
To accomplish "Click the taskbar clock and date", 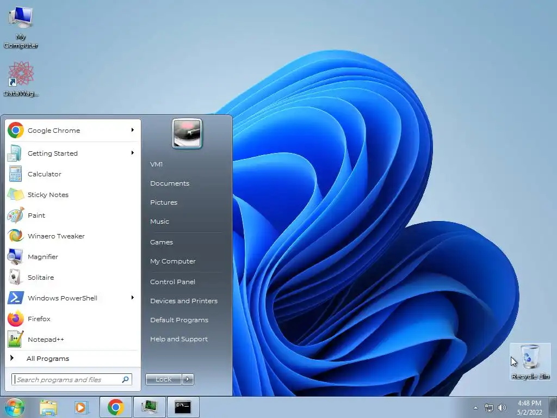I will point(529,408).
